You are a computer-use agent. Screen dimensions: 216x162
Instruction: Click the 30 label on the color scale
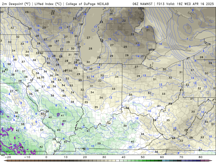tap(104, 157)
